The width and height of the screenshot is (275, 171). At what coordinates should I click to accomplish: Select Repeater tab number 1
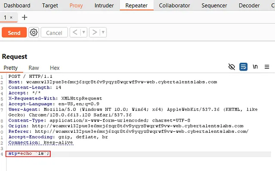5,17
